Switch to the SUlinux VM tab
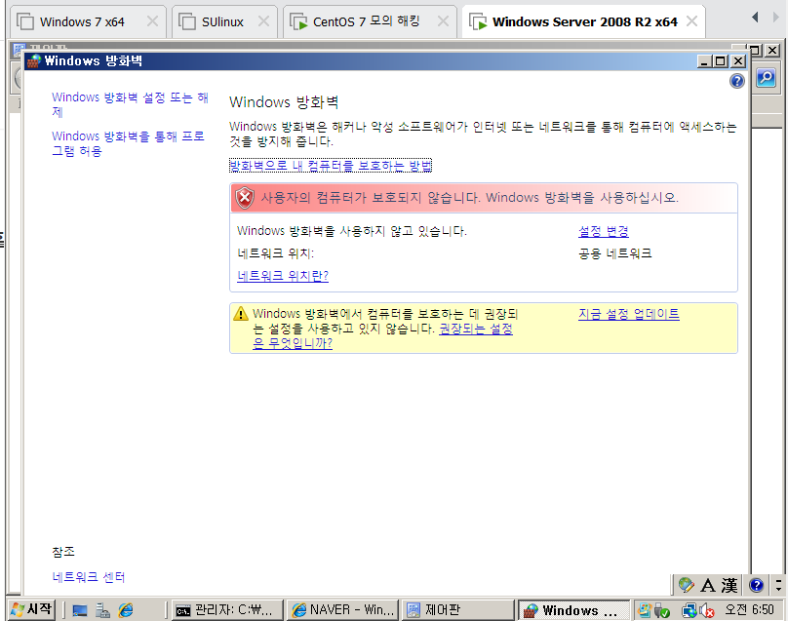 point(222,22)
